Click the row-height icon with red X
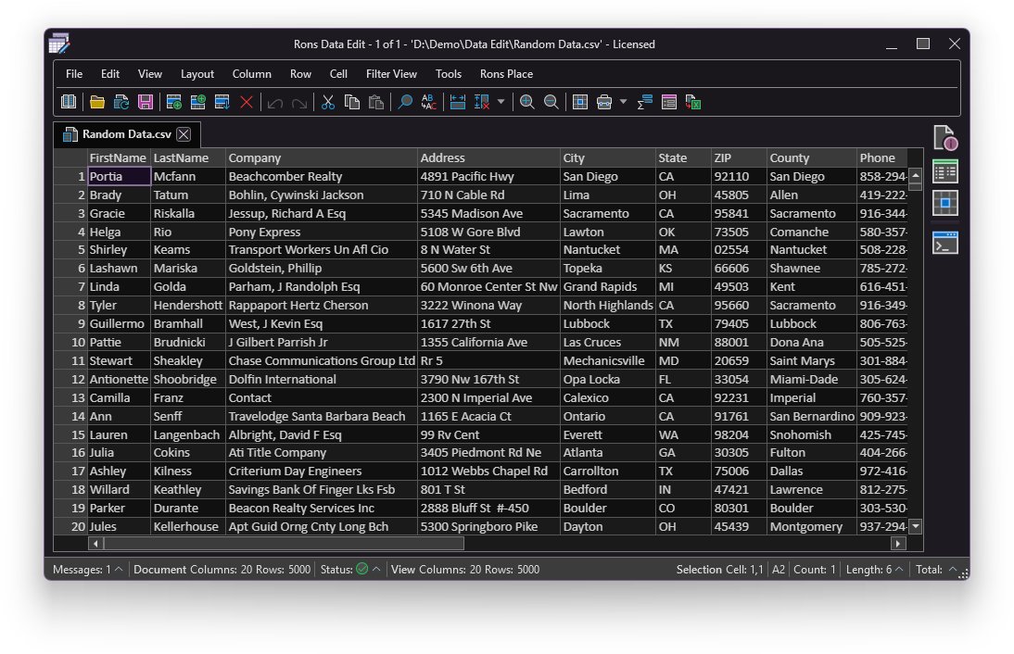Image resolution: width=1014 pixels, height=654 pixels. (x=482, y=102)
